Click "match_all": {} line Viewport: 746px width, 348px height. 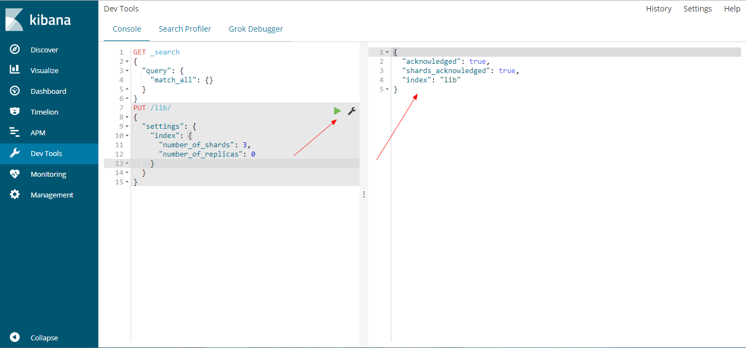click(x=181, y=80)
